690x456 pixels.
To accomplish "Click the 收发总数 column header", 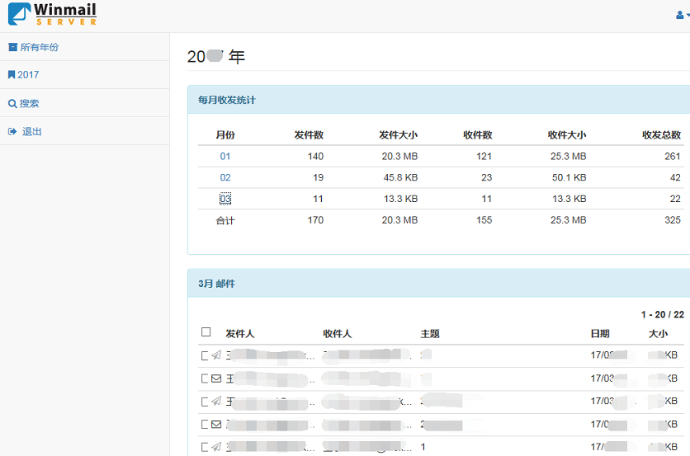I will 661,135.
